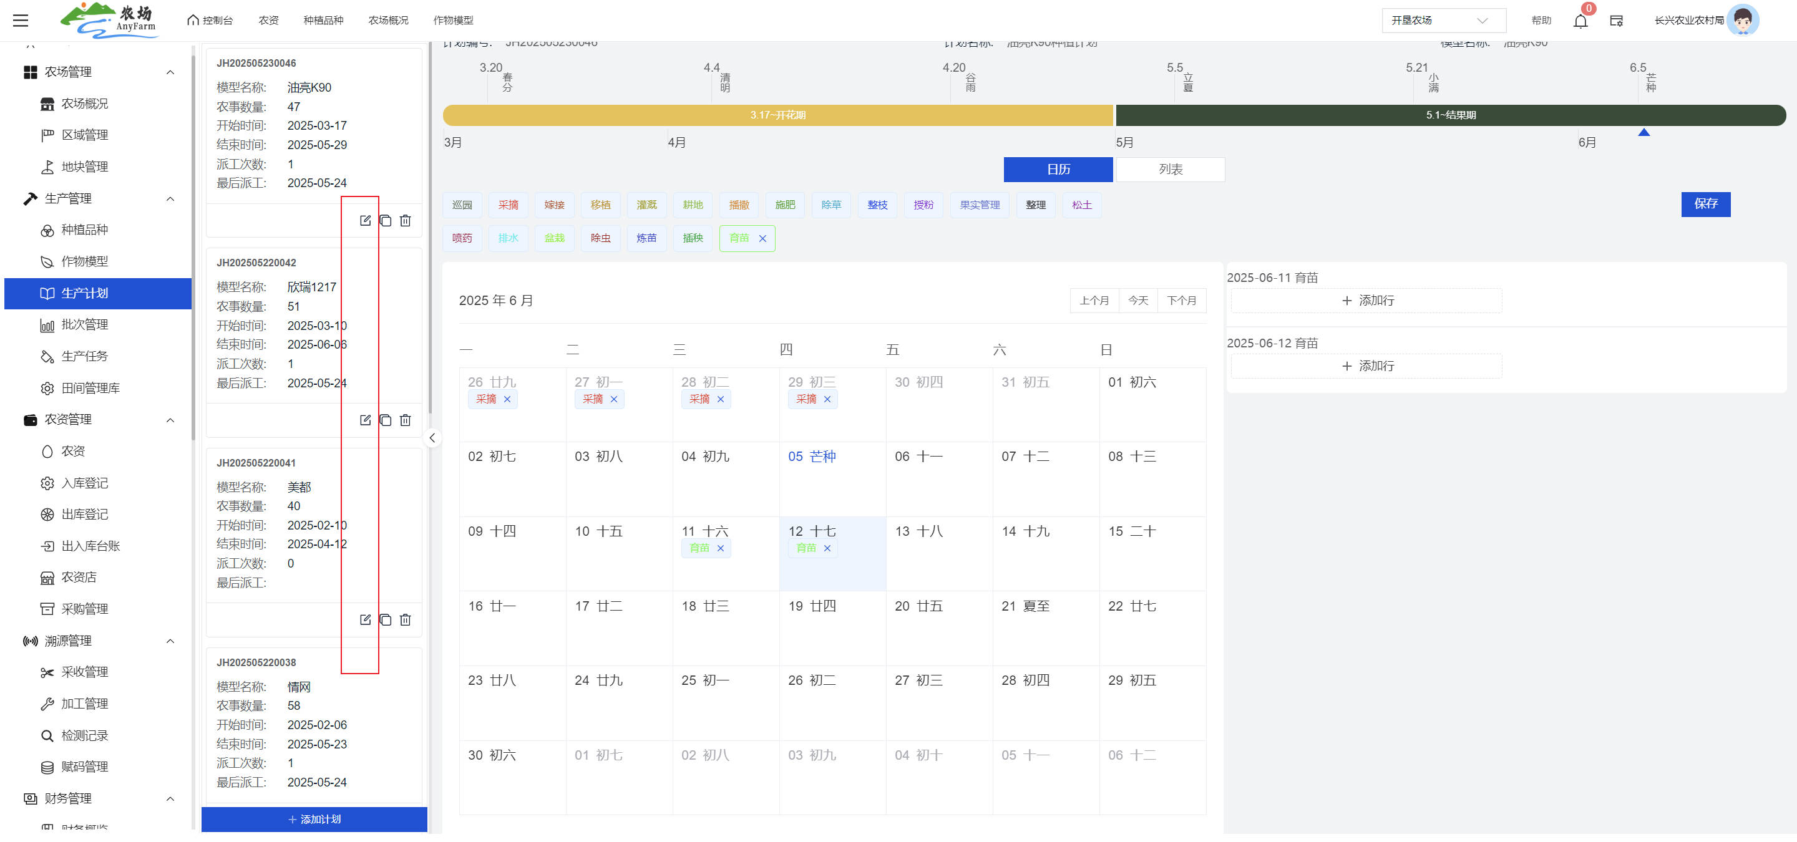
Task: Click the 添加计划 button
Action: click(314, 819)
